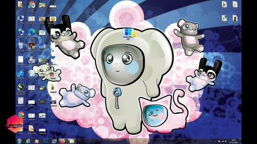Screen dimensions: 257x144
Task: Open Windows Media Player from the taskbar
Action: click(37, 141)
